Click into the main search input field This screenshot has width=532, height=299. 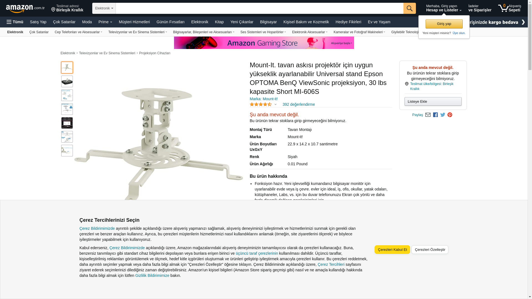tap(259, 8)
